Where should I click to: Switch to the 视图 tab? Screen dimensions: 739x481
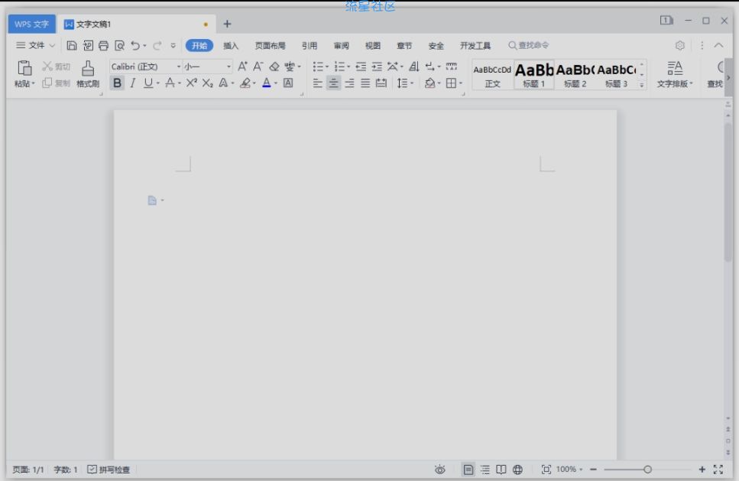pyautogui.click(x=373, y=46)
